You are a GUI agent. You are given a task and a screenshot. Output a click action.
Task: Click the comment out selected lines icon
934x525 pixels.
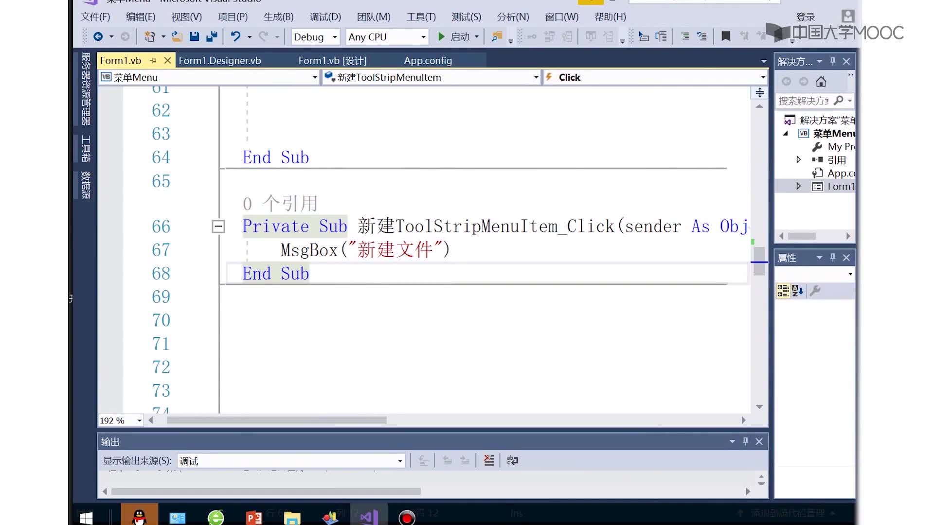[x=685, y=36]
